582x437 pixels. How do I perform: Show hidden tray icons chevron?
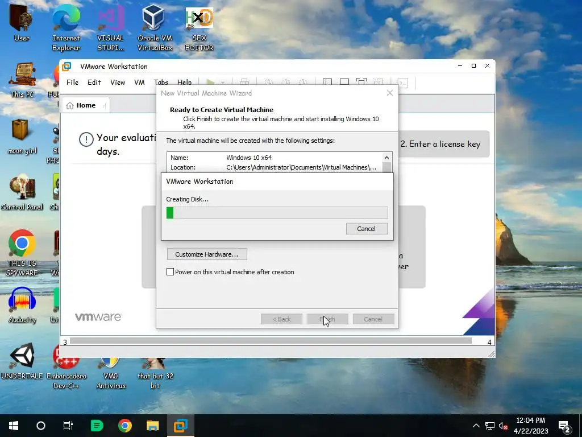(476, 426)
